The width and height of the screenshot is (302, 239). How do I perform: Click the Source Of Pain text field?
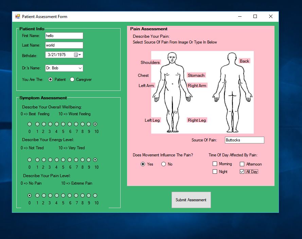click(244, 140)
